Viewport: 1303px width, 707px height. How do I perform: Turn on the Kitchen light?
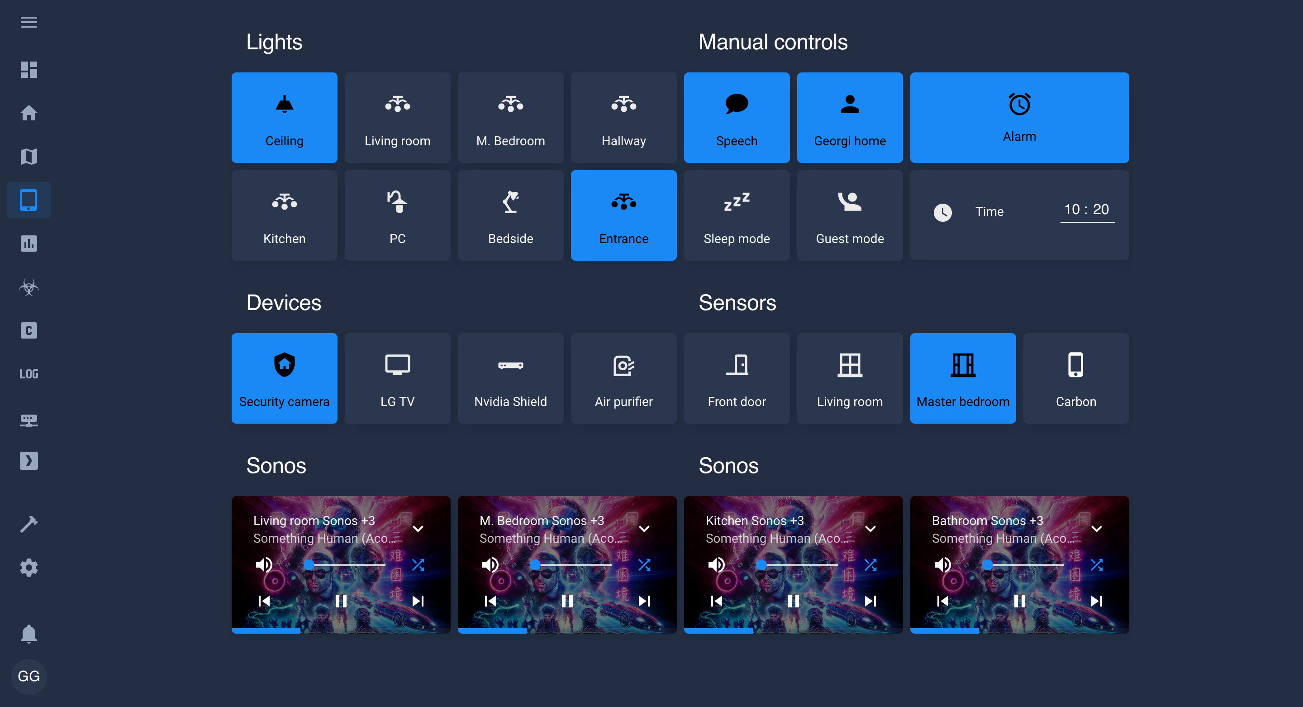click(284, 215)
